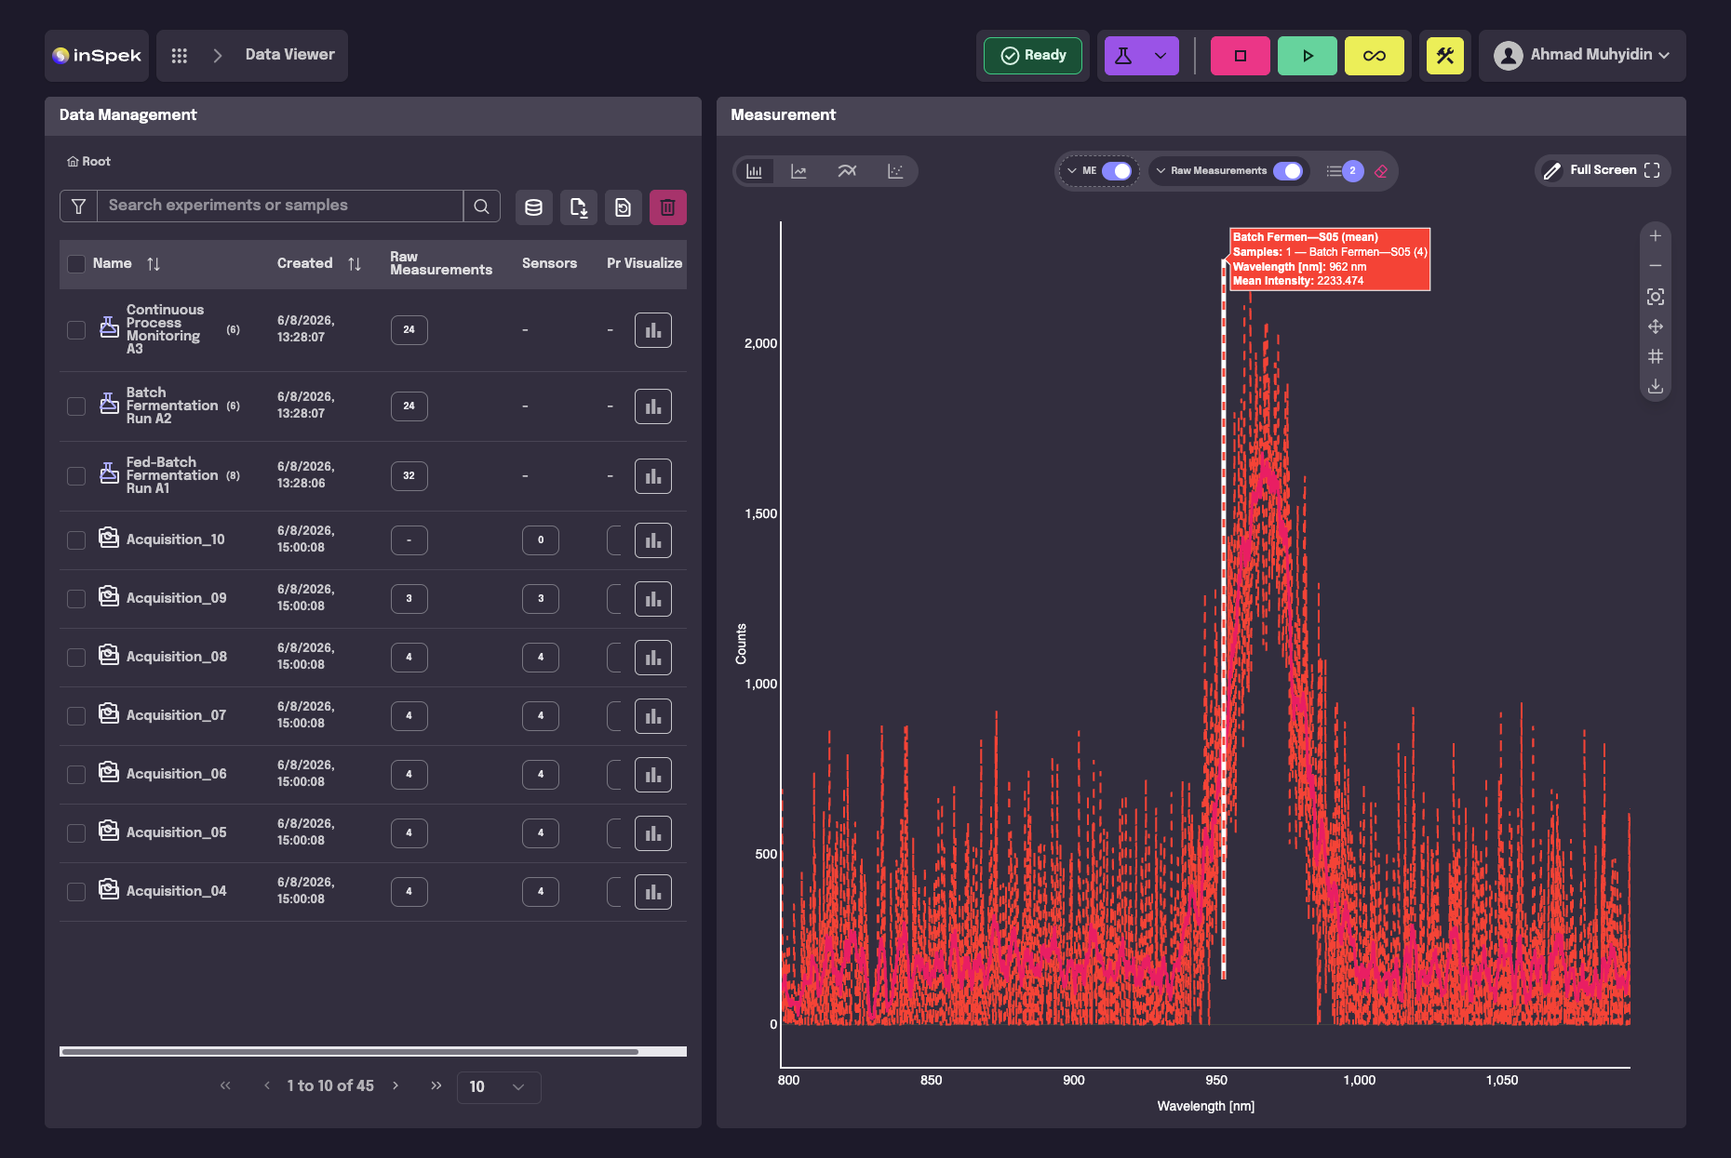1731x1158 pixels.
Task: Go to last page of table
Action: click(436, 1085)
